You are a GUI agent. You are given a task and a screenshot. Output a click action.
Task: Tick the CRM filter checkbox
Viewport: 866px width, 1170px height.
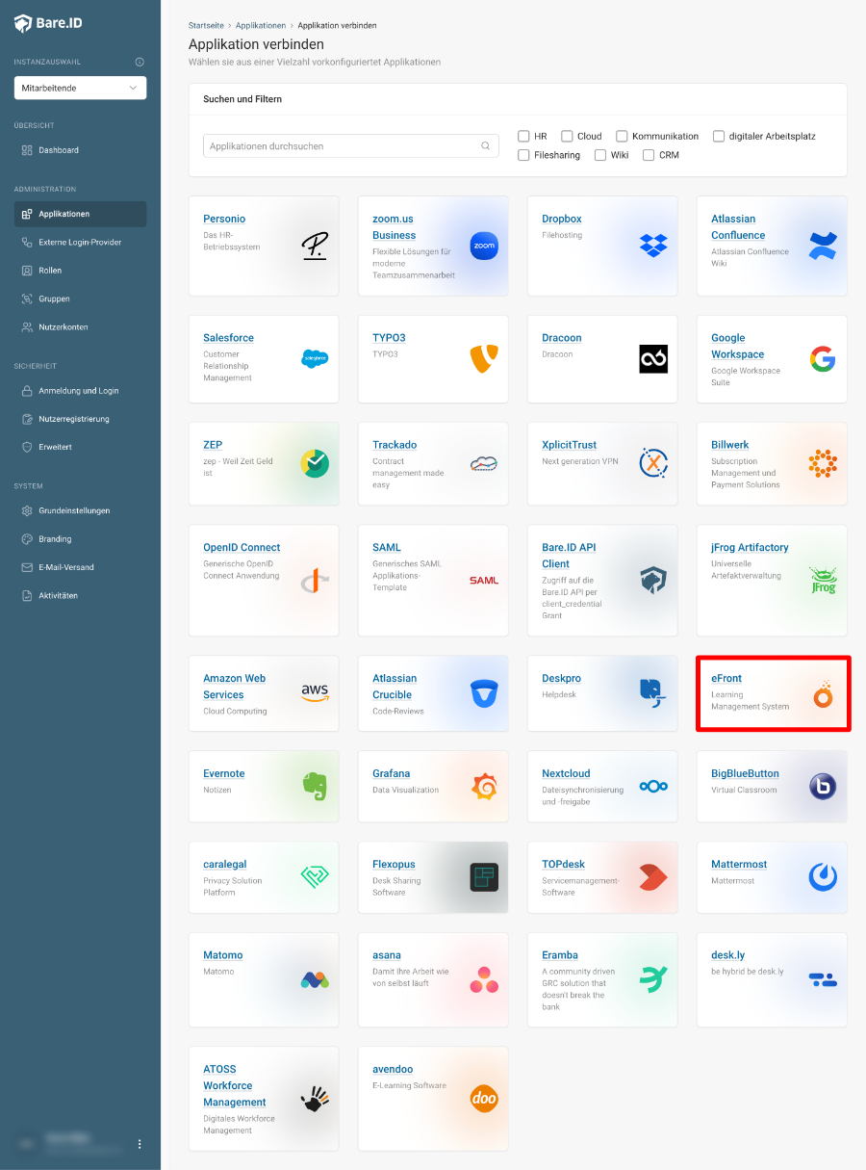649,154
